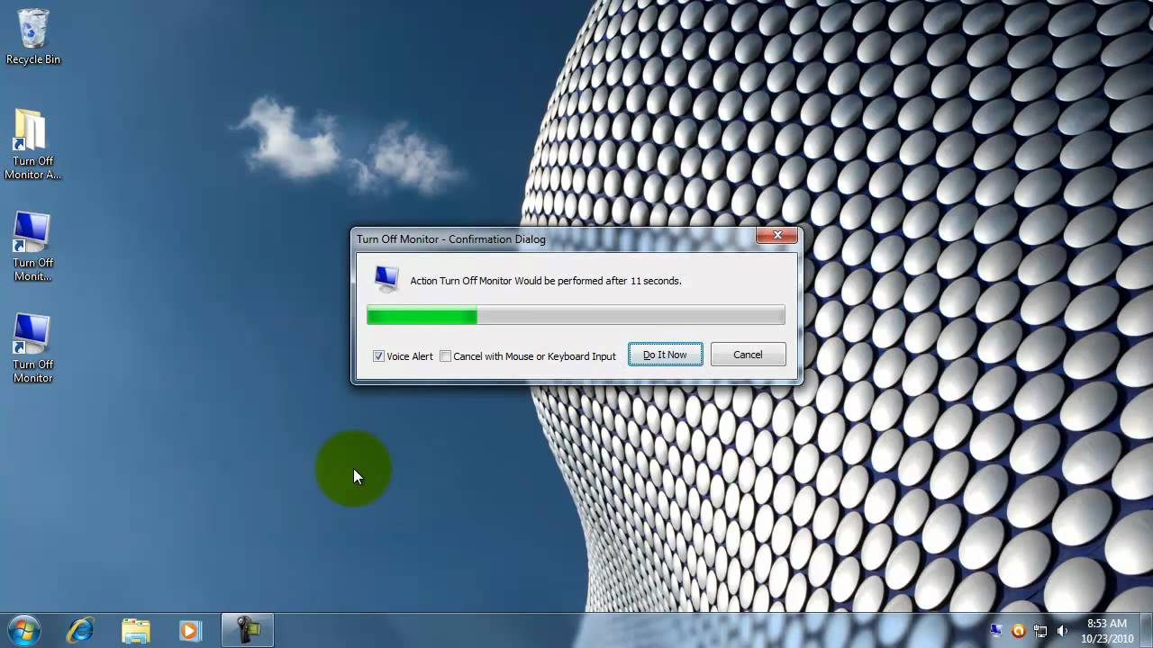
Task: Click the monitor icon in the confirmation dialog
Action: [386, 280]
